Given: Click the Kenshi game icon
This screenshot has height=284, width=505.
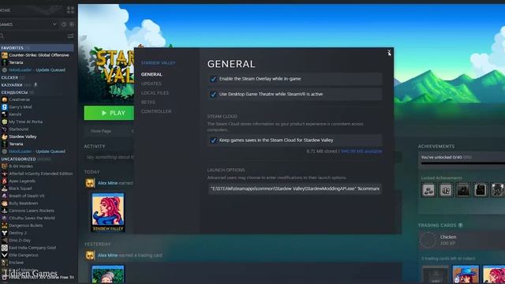Looking at the screenshot, I should (5, 114).
